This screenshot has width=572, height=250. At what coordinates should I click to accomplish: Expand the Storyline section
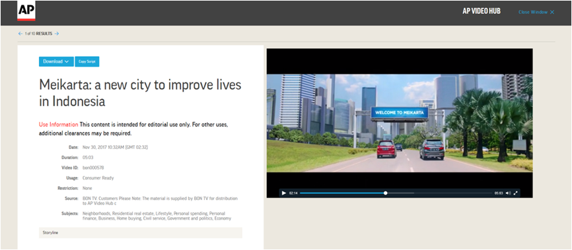(141, 232)
